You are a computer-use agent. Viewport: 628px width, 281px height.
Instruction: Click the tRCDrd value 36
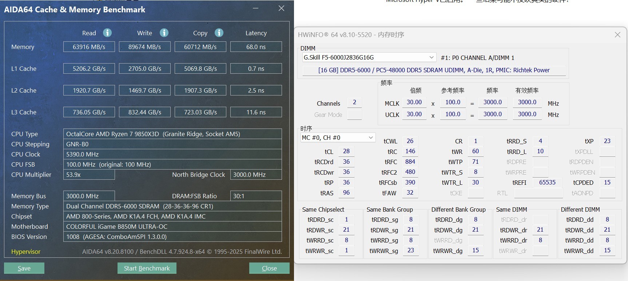[346, 162]
